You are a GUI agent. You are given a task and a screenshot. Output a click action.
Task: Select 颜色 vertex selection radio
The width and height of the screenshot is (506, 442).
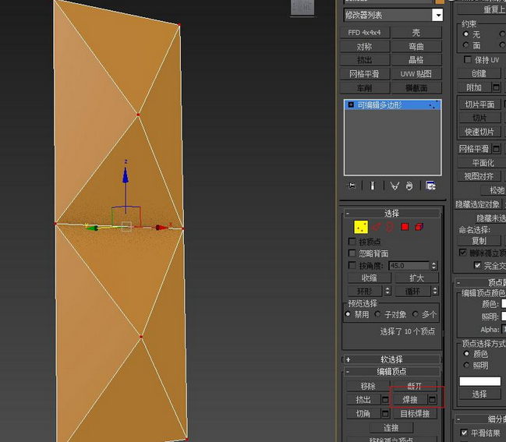coord(466,354)
